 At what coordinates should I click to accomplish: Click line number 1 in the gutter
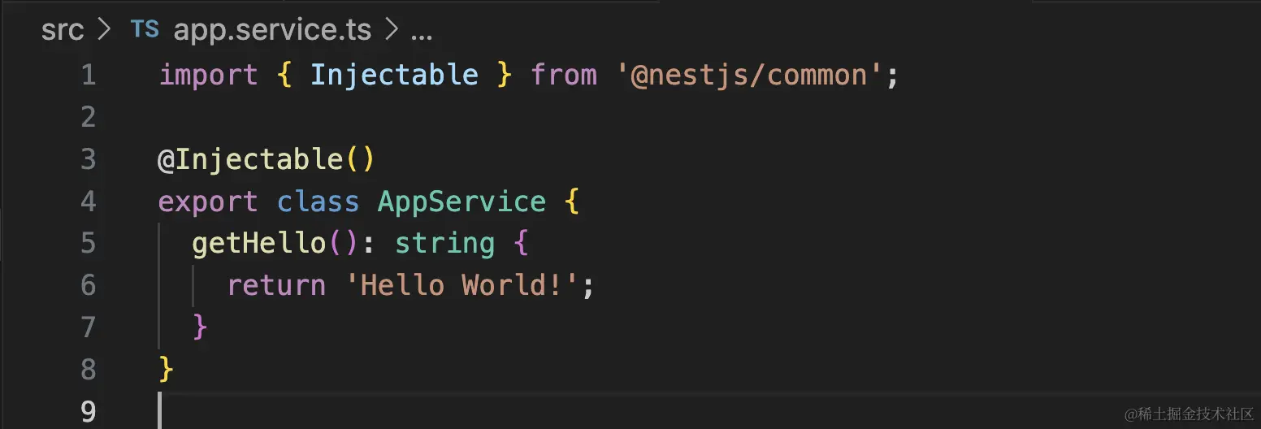[88, 76]
